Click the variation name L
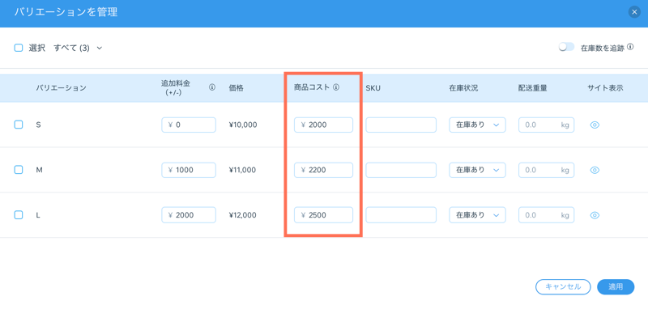The image size is (648, 309). click(x=38, y=215)
